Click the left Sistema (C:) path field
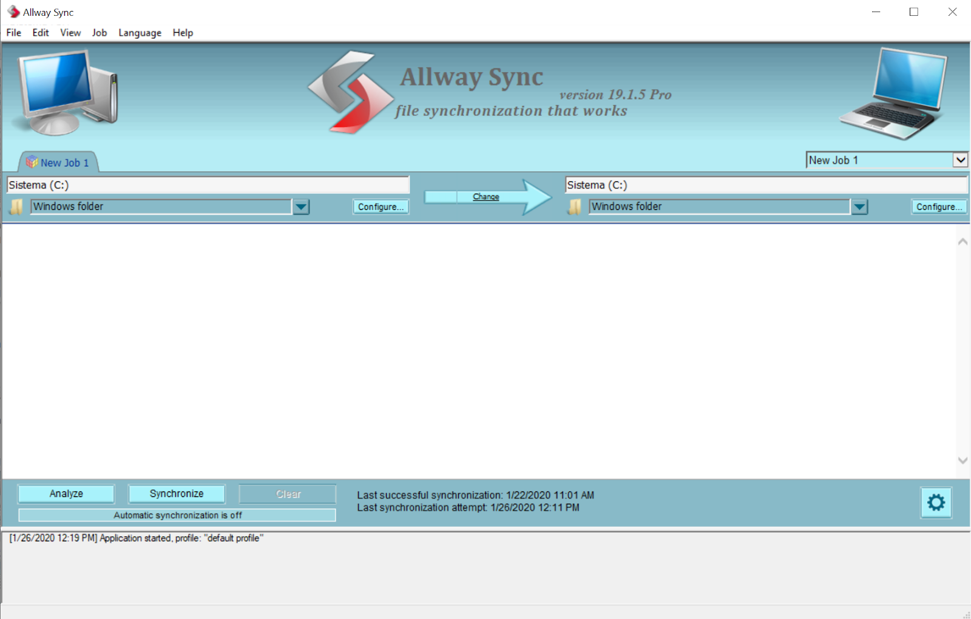The width and height of the screenshot is (971, 619). [206, 185]
